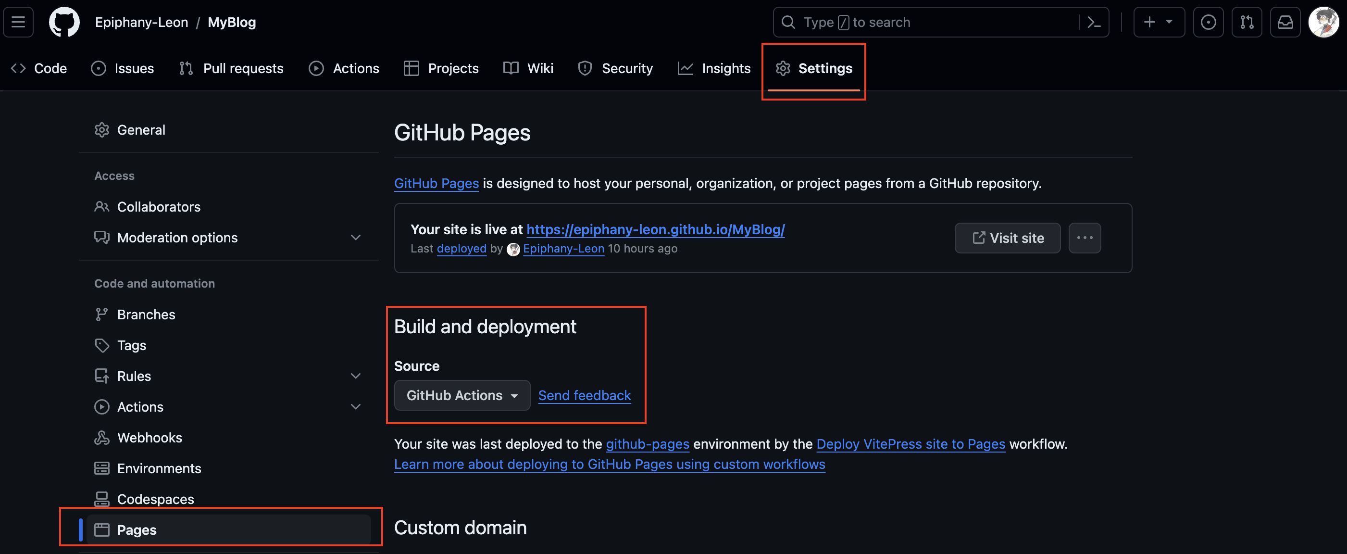Expand the Moderation options chevron

click(356, 238)
